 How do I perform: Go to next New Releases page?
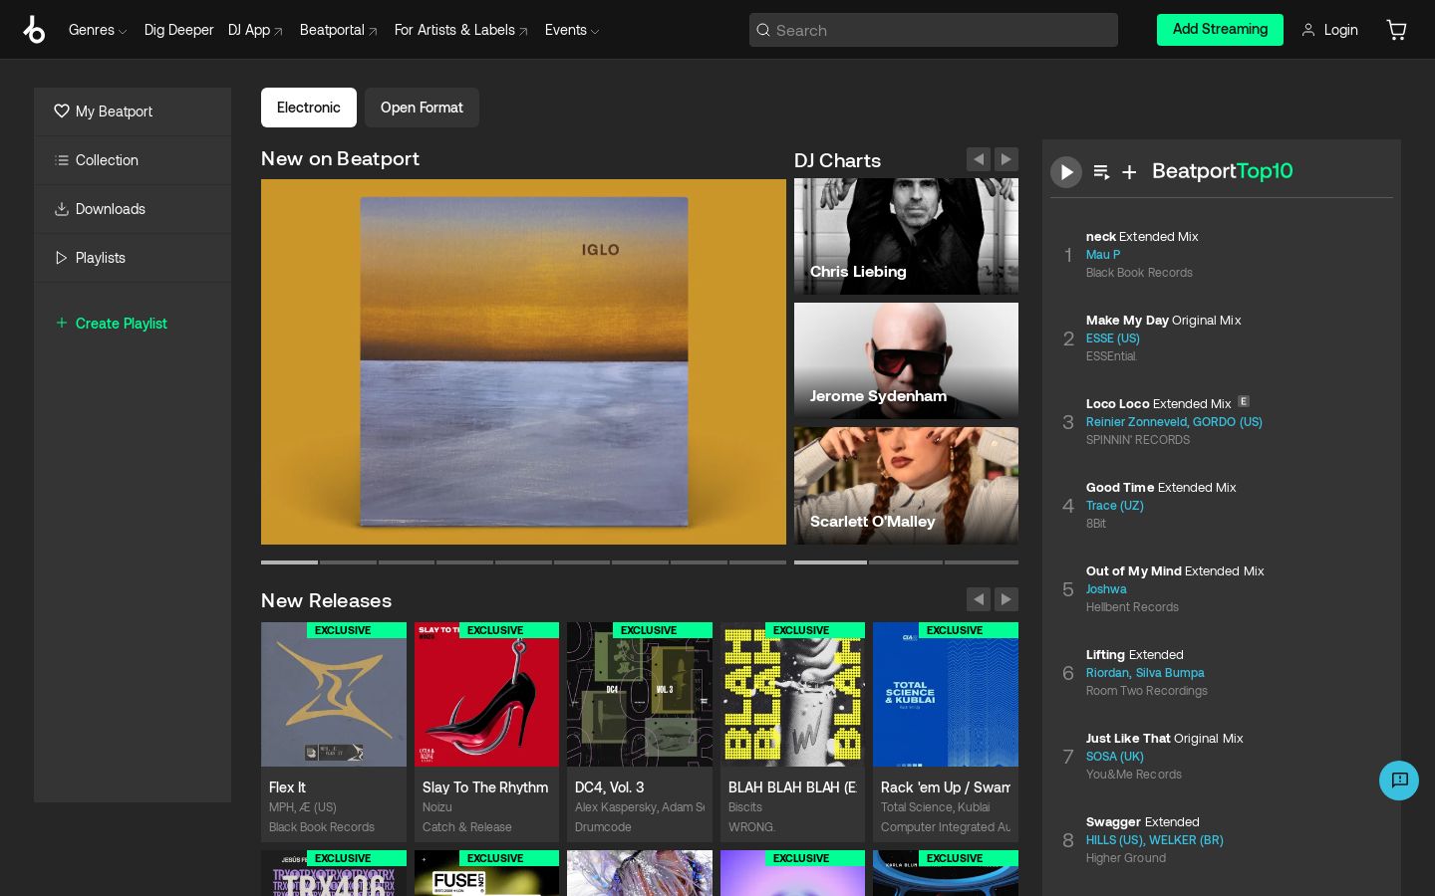pos(1006,599)
